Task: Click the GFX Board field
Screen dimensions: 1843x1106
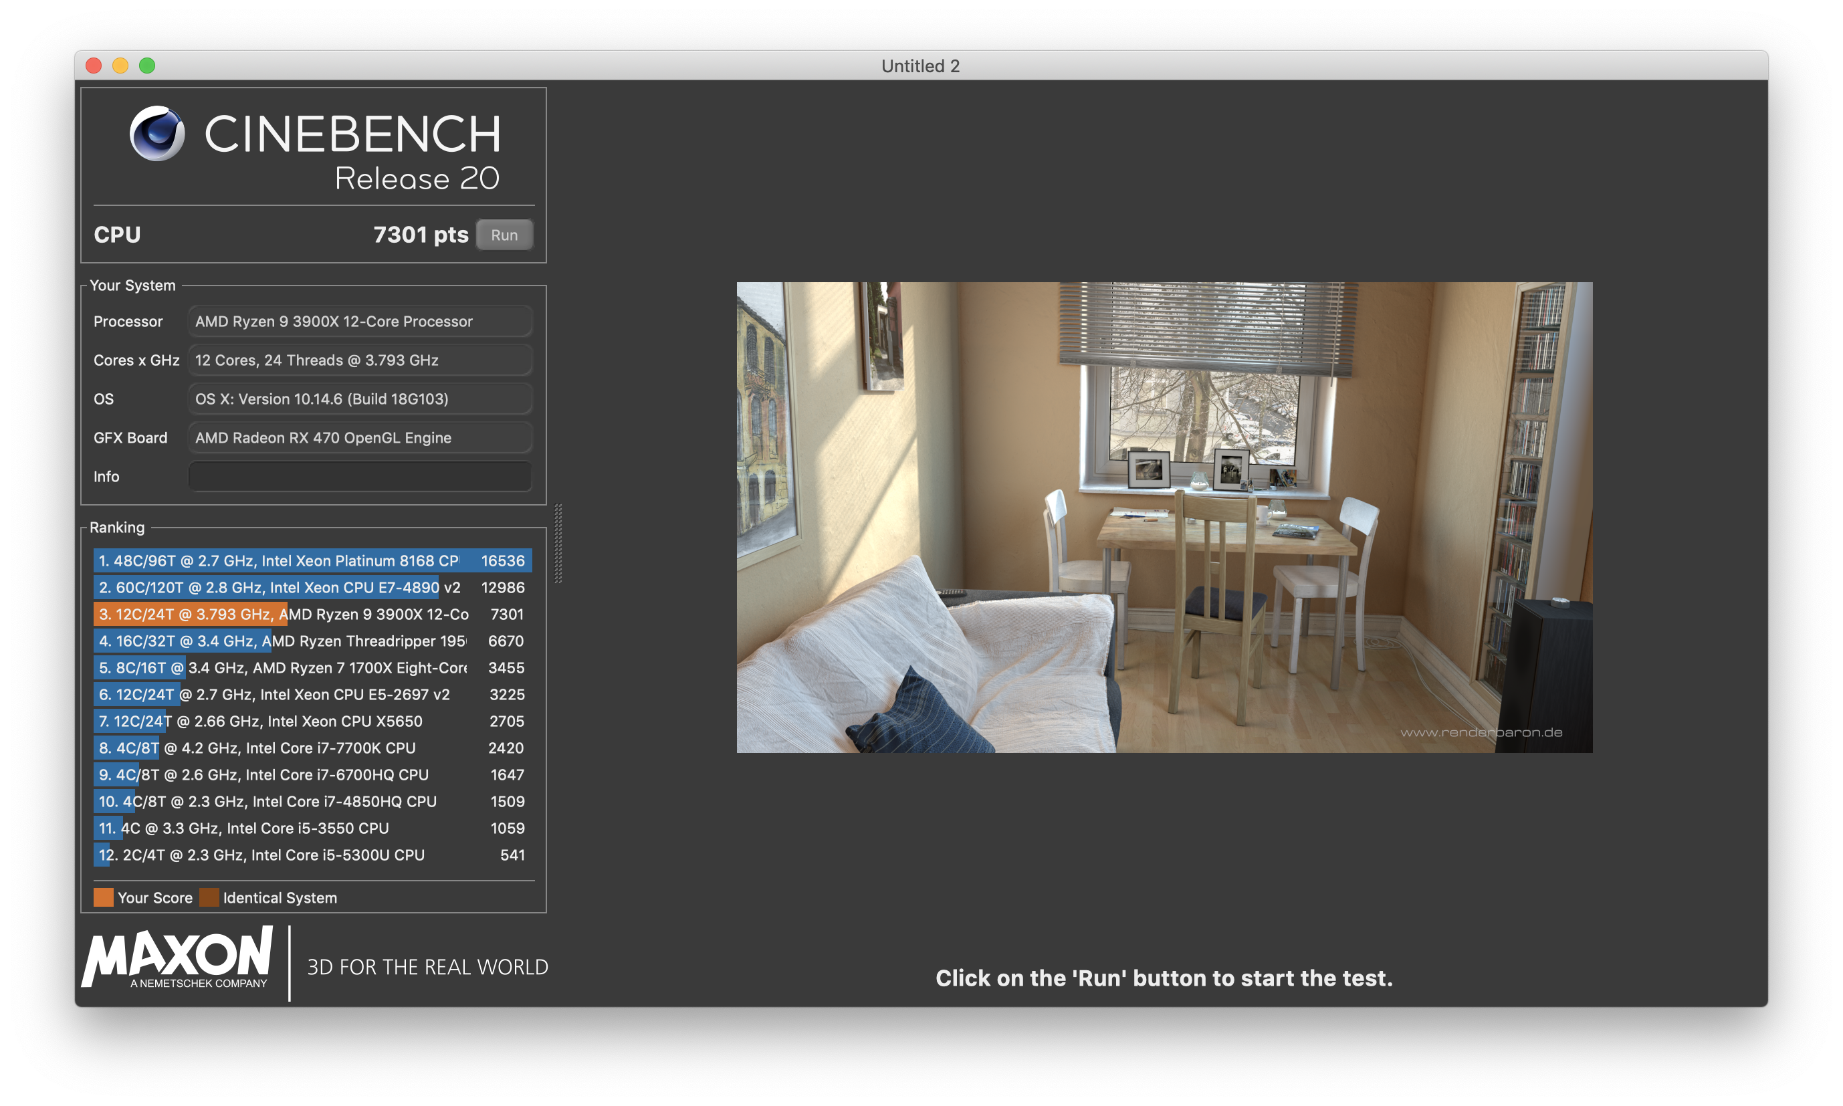Action: point(360,437)
